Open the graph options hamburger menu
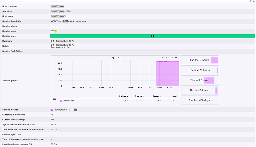 [54, 99]
